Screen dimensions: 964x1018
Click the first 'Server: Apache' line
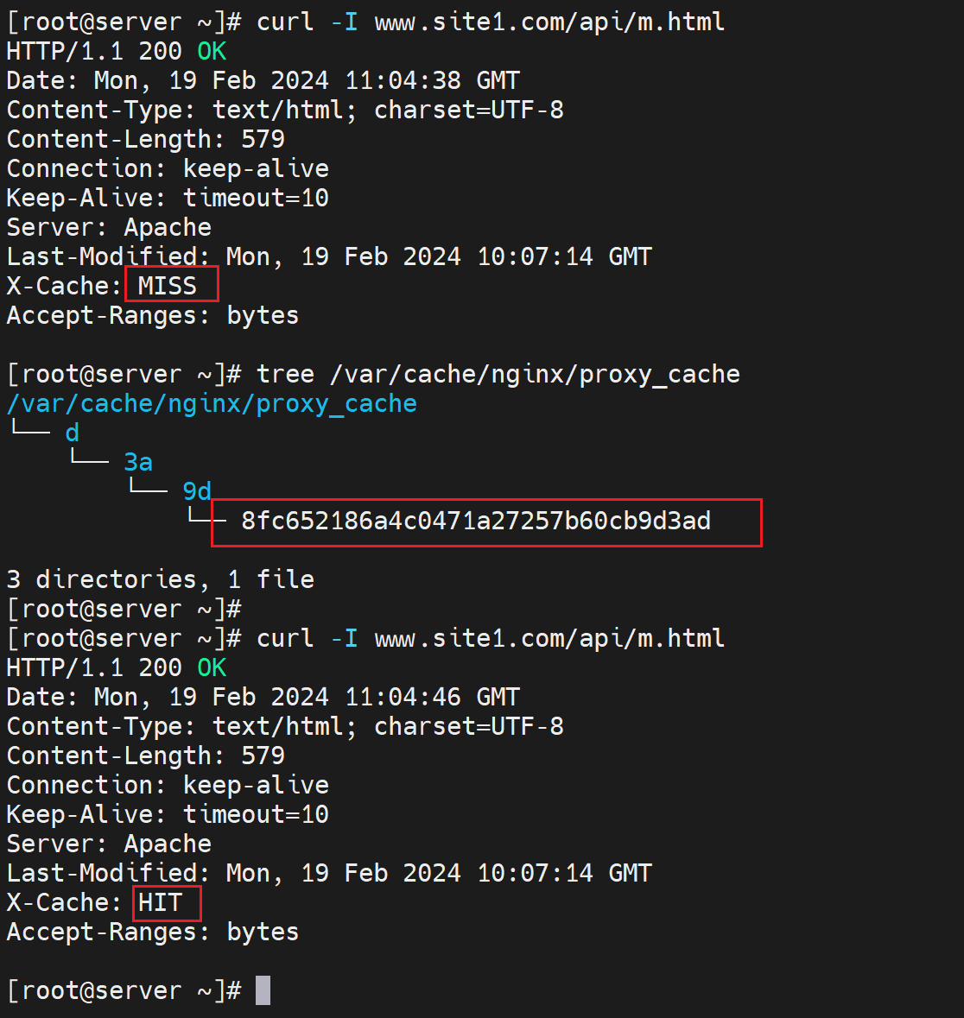pyautogui.click(x=109, y=227)
